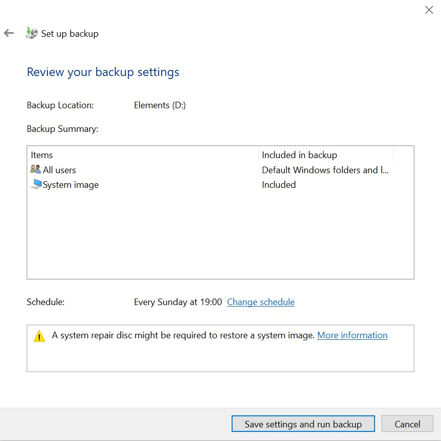Screen dimensions: 441x441
Task: Click the Review your backup settings heading
Action: pyautogui.click(x=103, y=72)
